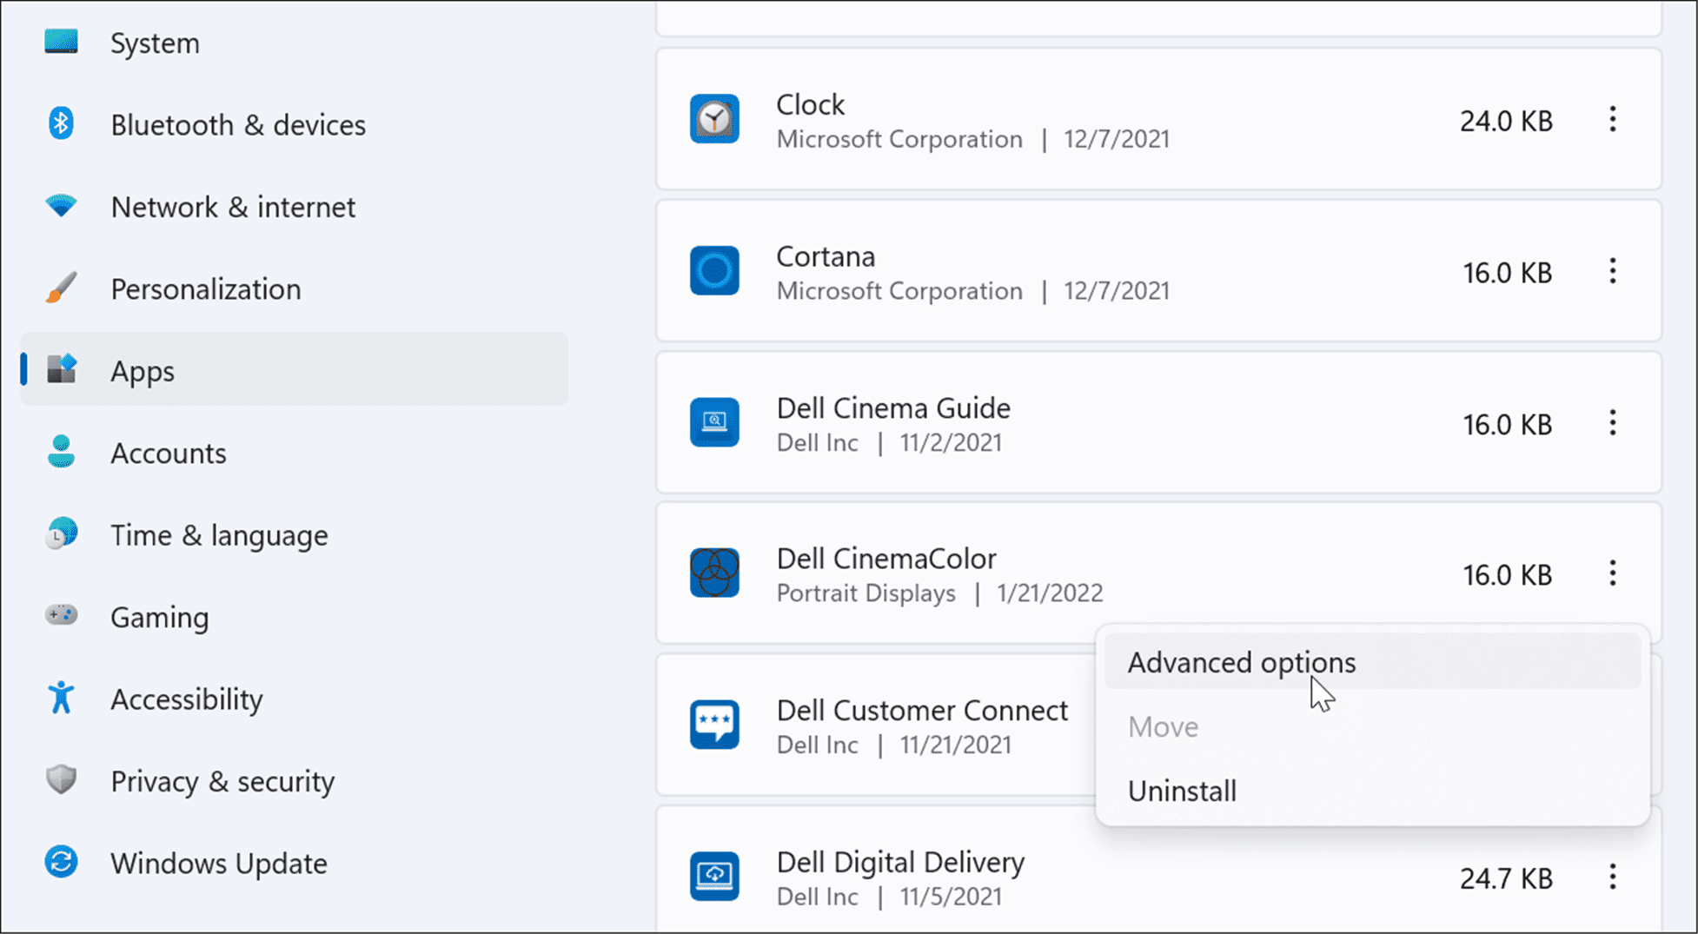Open the three-dot menu for Cortana

[x=1612, y=271]
